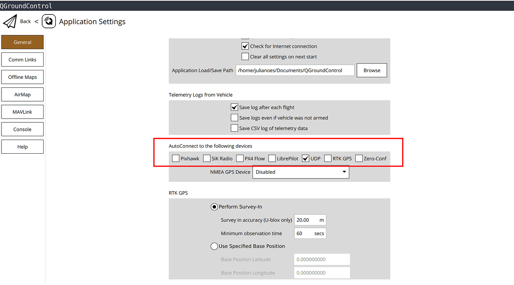This screenshot has width=514, height=285.
Task: Uncheck Check for Internet connection
Action: tap(245, 47)
